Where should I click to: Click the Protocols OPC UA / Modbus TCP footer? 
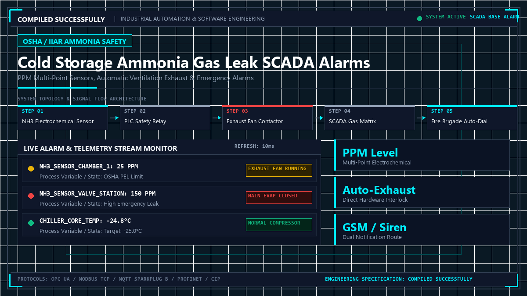click(x=119, y=279)
